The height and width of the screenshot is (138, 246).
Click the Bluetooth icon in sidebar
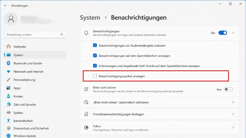coord(9,63)
